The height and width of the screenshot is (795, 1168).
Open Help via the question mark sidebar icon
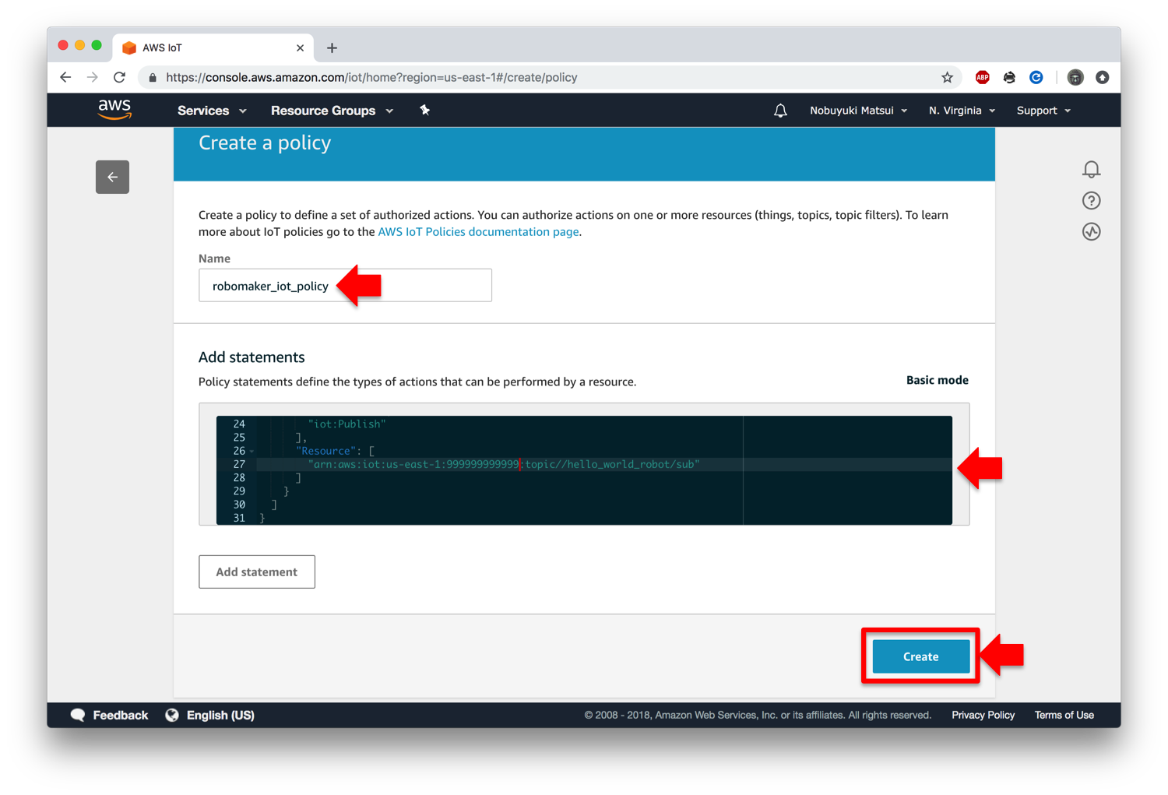(1091, 201)
